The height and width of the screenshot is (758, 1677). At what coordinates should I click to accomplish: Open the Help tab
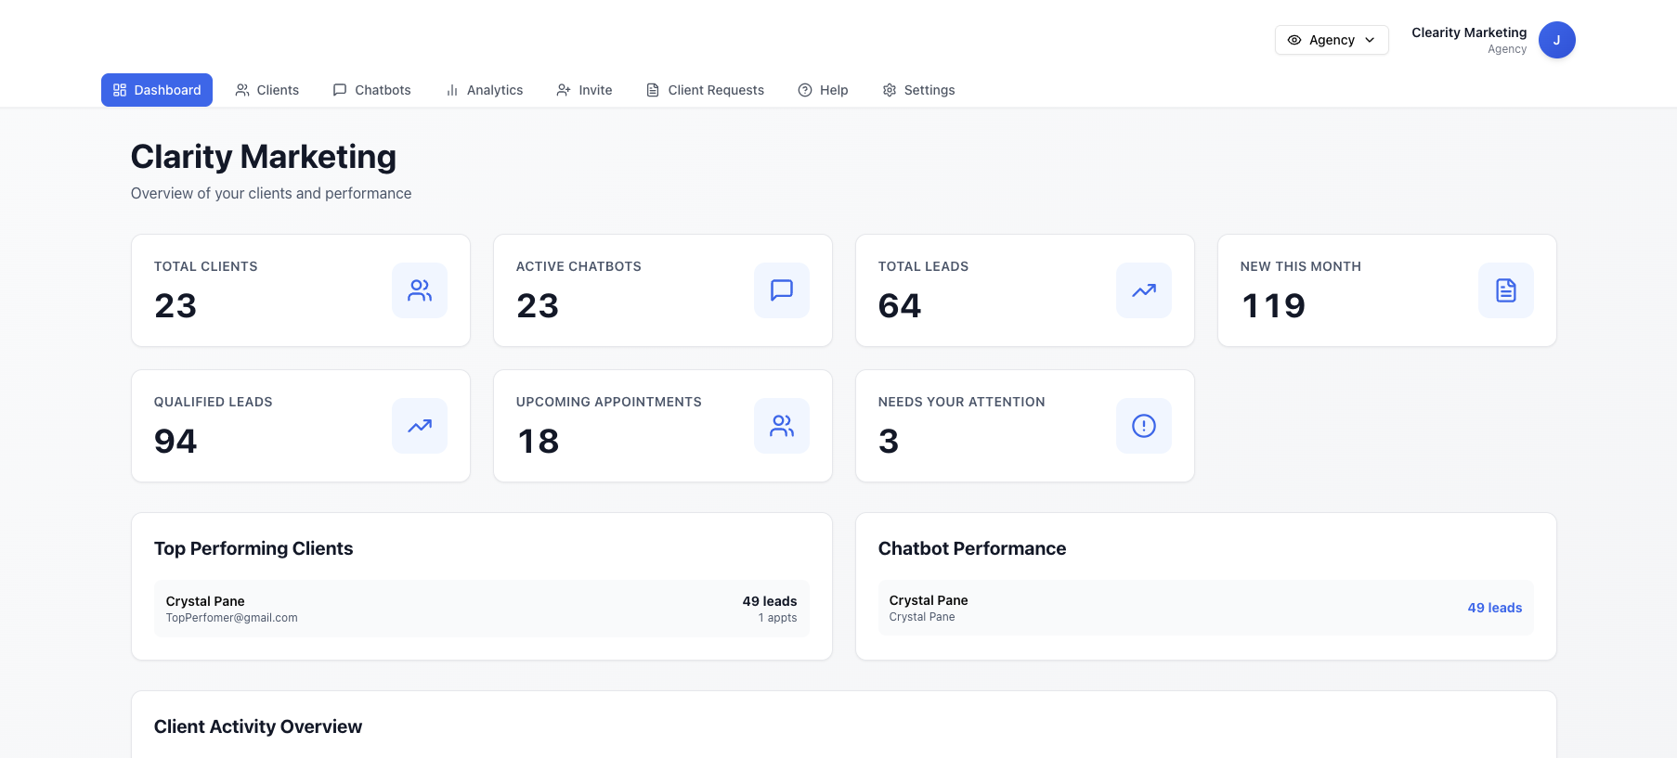823,90
